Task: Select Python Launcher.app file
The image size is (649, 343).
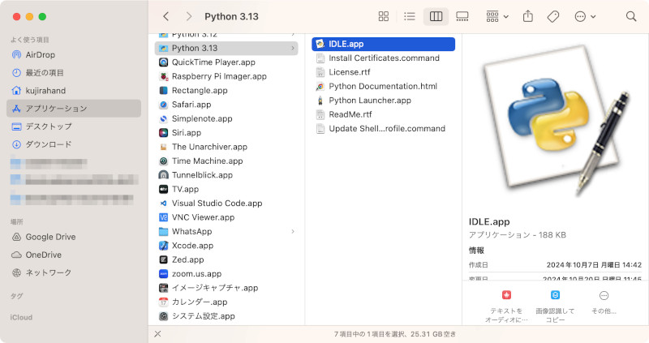Action: 369,101
